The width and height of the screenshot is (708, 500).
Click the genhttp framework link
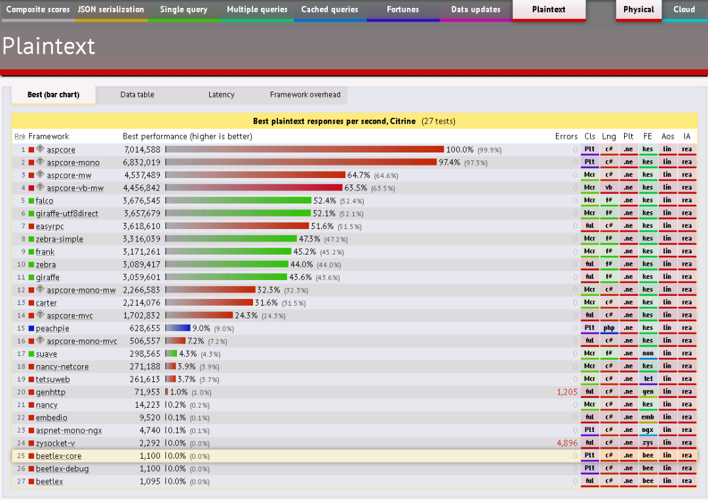[50, 392]
